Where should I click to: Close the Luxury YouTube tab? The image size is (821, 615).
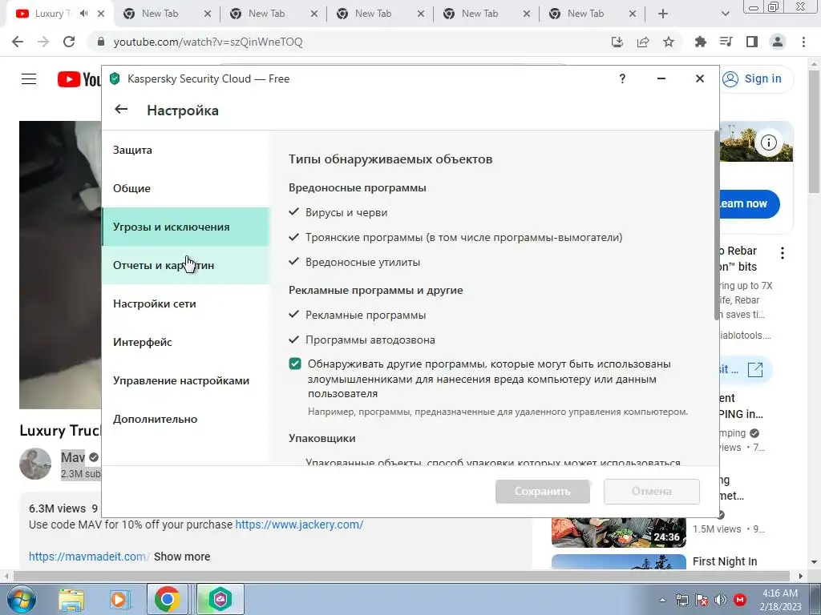[x=102, y=14]
